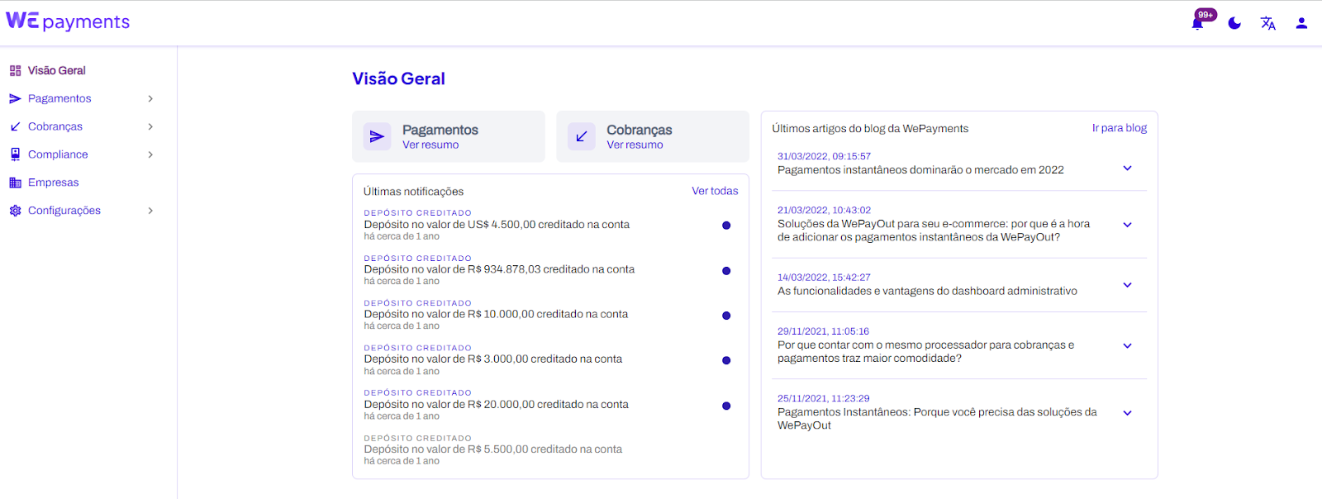Viewport: 1322px width, 499px height.
Task: Open the language translation icon
Action: point(1268,23)
